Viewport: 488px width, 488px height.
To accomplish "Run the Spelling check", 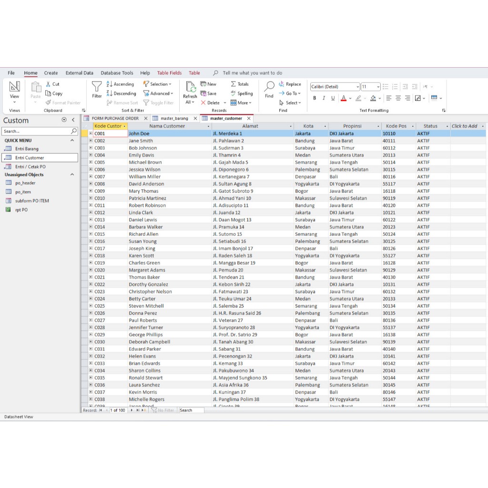I will coord(242,93).
